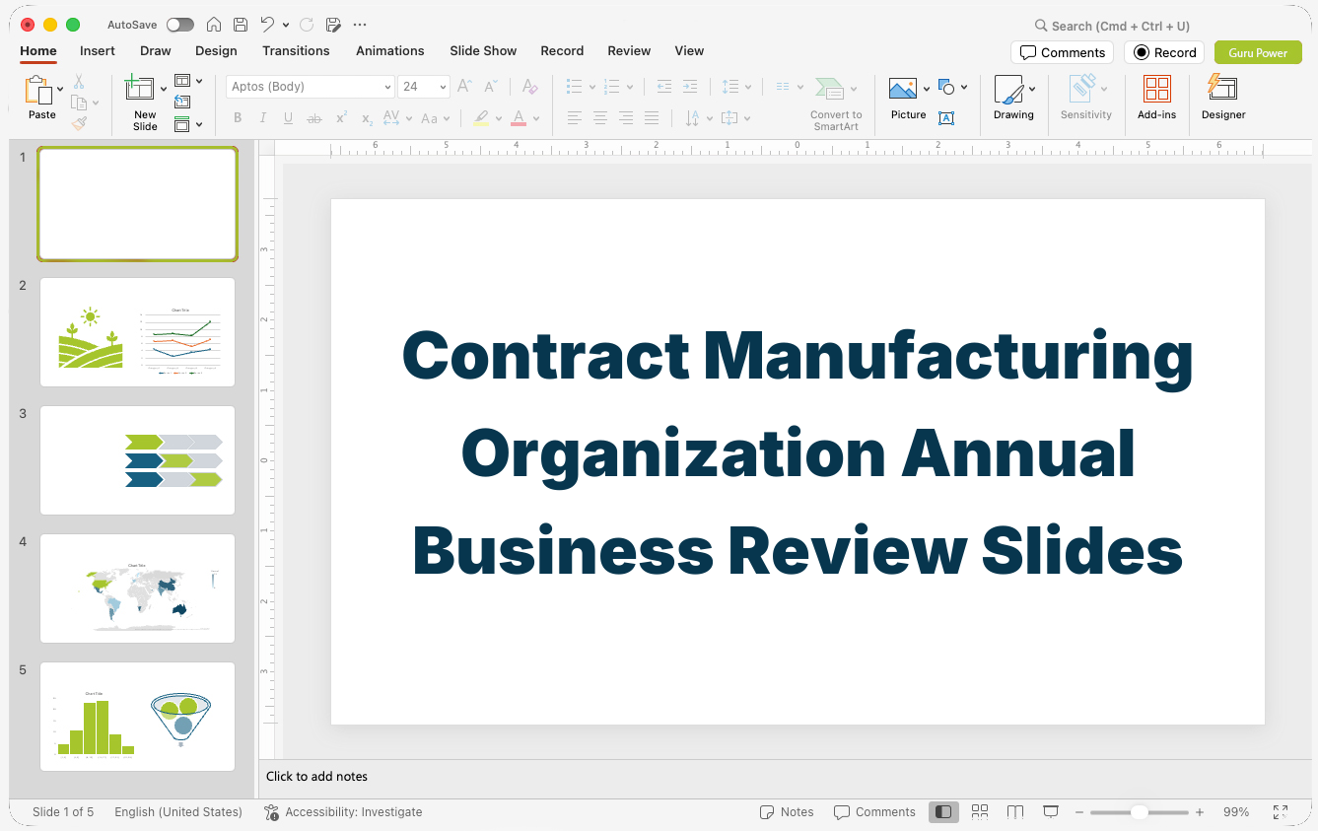Viewport: 1318px width, 831px height.
Task: Switch to Normal view in status bar
Action: [943, 812]
